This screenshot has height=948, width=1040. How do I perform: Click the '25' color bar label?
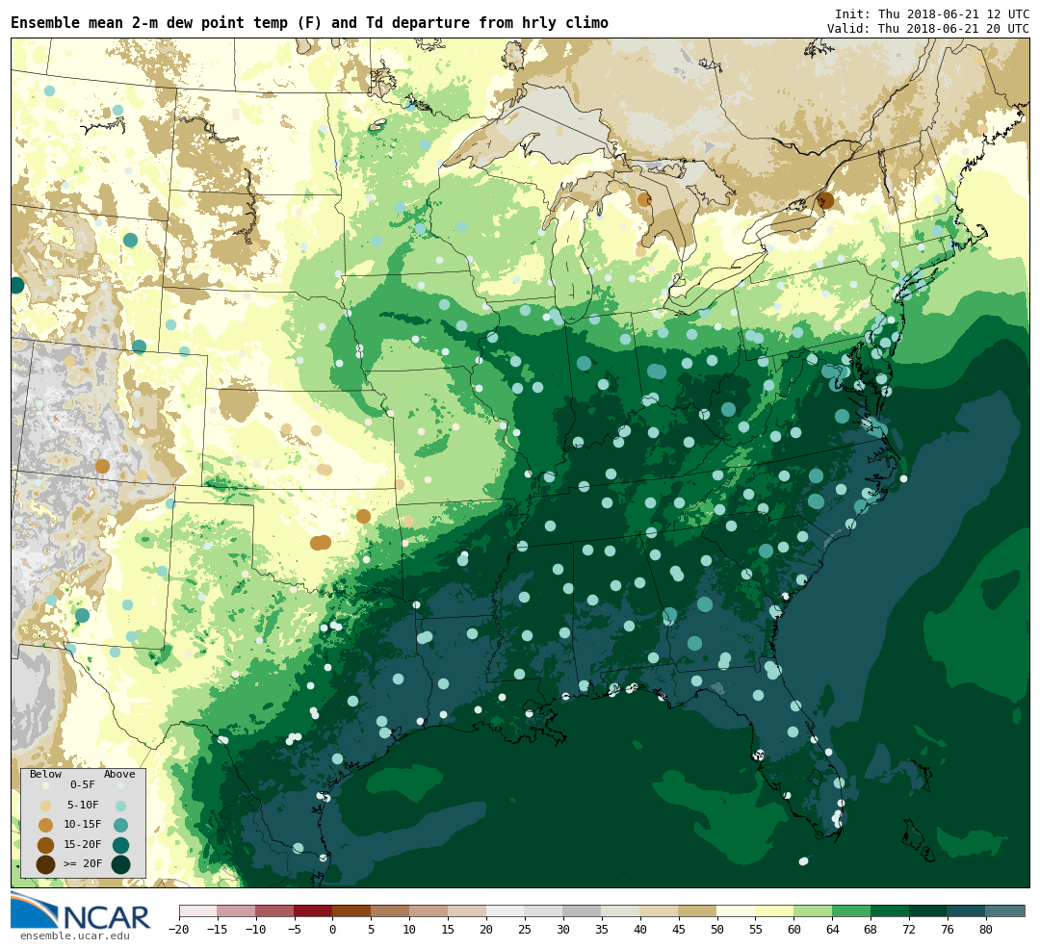(x=525, y=929)
